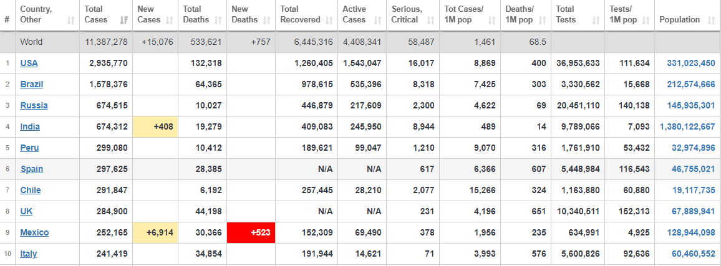
Task: Open the Russia country link
Action: point(34,105)
